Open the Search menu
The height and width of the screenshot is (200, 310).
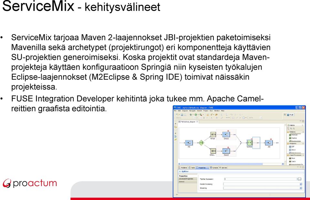pyautogui.click(x=199, y=111)
